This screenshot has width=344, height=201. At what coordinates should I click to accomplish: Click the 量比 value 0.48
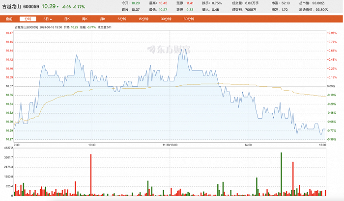click(215, 10)
